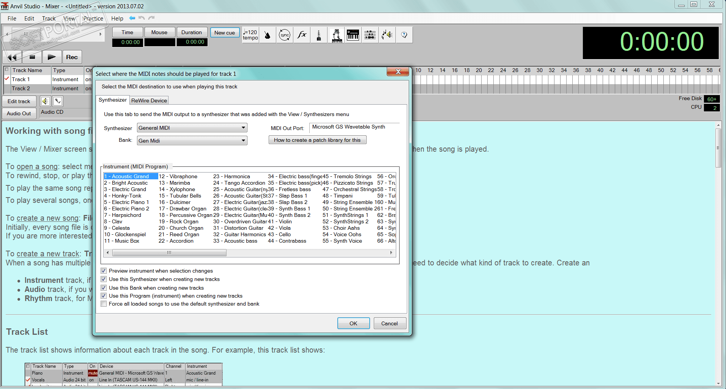Toggle Use this Synthesizer for new tracks
The image size is (726, 389).
point(104,279)
